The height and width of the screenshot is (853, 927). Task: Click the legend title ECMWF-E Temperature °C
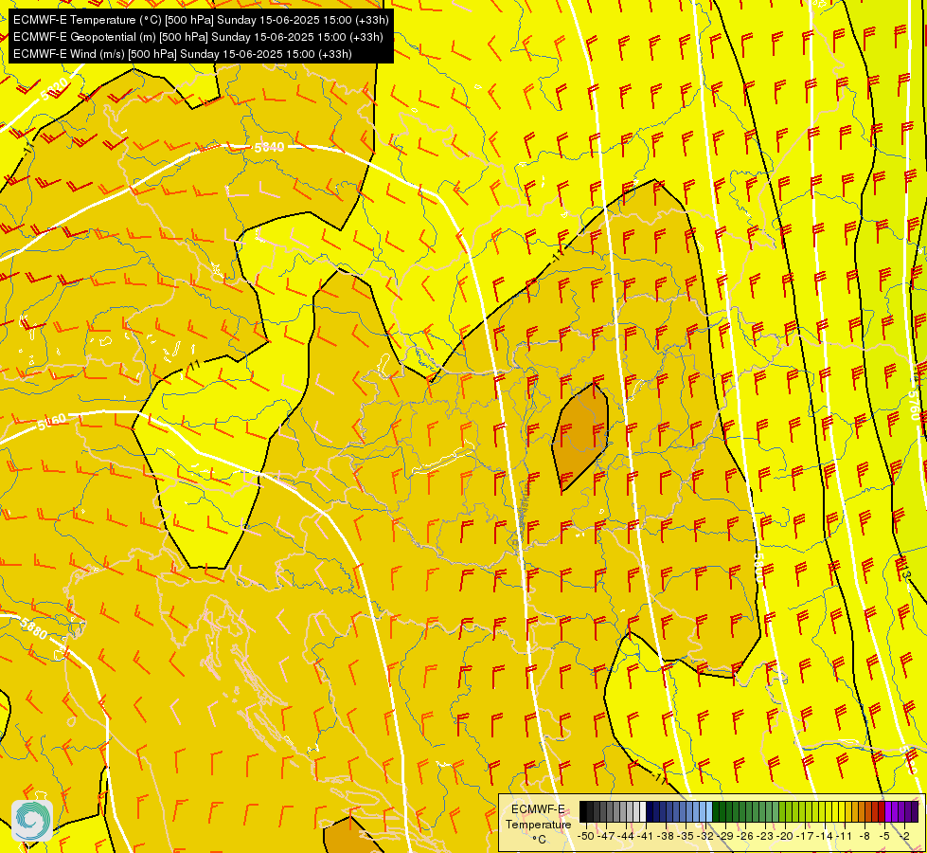point(539,824)
